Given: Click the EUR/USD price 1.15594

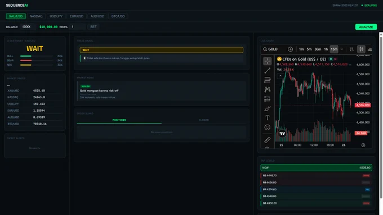Looking at the screenshot, I should (39, 111).
